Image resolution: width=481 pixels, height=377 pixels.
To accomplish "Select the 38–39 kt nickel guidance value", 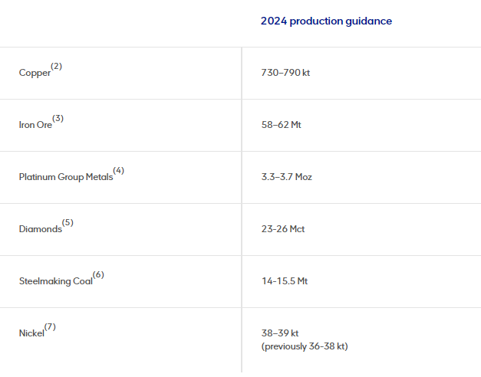I will click(280, 333).
